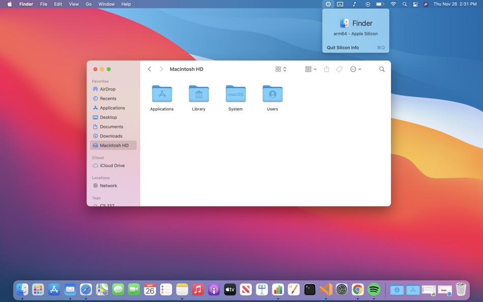
Task: Click the Silicon Info chip menu bar icon
Action: coord(328,4)
